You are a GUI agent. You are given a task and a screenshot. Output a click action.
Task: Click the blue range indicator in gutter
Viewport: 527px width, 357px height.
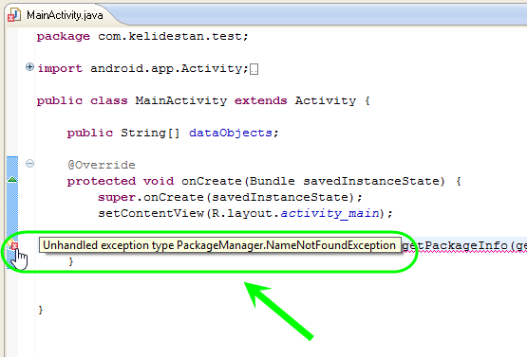12,212
